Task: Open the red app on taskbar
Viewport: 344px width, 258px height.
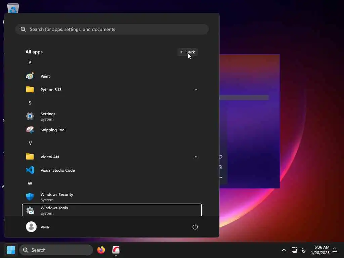Action: tap(116, 250)
